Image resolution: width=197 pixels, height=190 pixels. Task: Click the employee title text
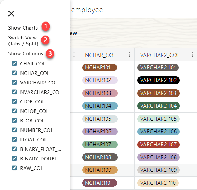tap(87, 10)
